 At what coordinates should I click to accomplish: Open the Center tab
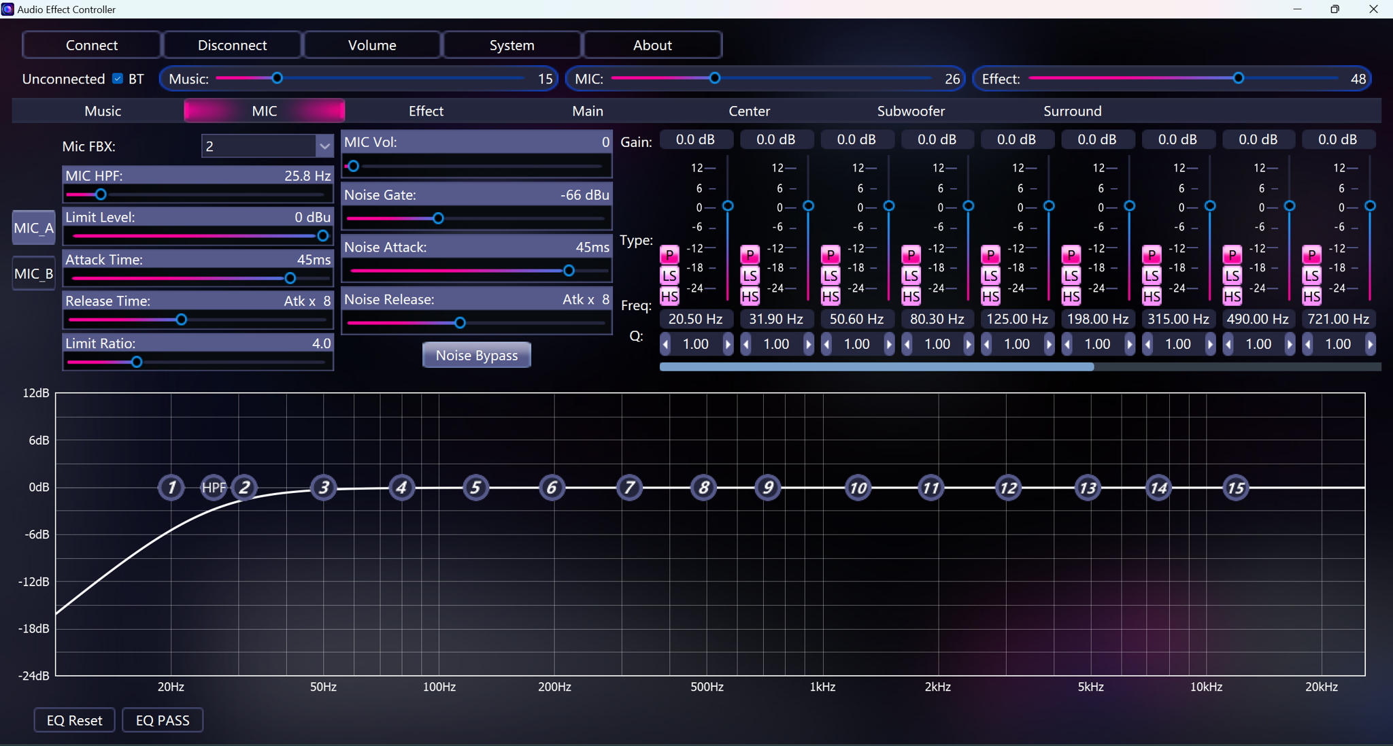749,111
